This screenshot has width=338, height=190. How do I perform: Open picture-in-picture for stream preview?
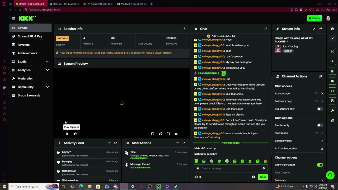(153, 134)
